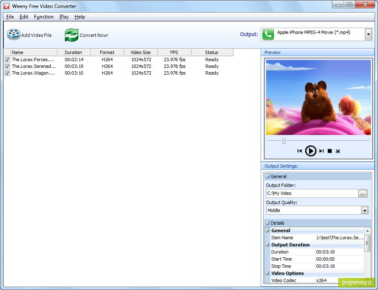Select the The.Lorax.Forces file name
The image size is (378, 290).
coord(33,60)
